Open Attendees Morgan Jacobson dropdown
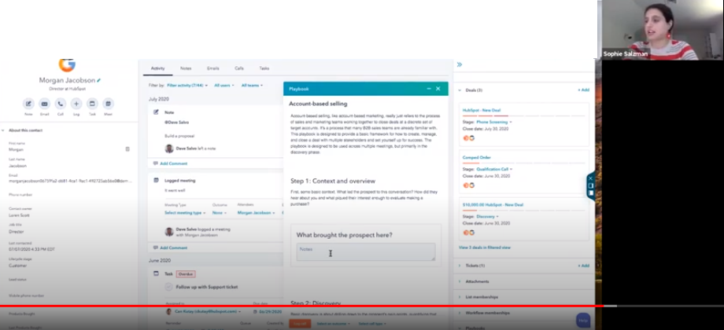Screen dimensions: 724x330 (257, 213)
